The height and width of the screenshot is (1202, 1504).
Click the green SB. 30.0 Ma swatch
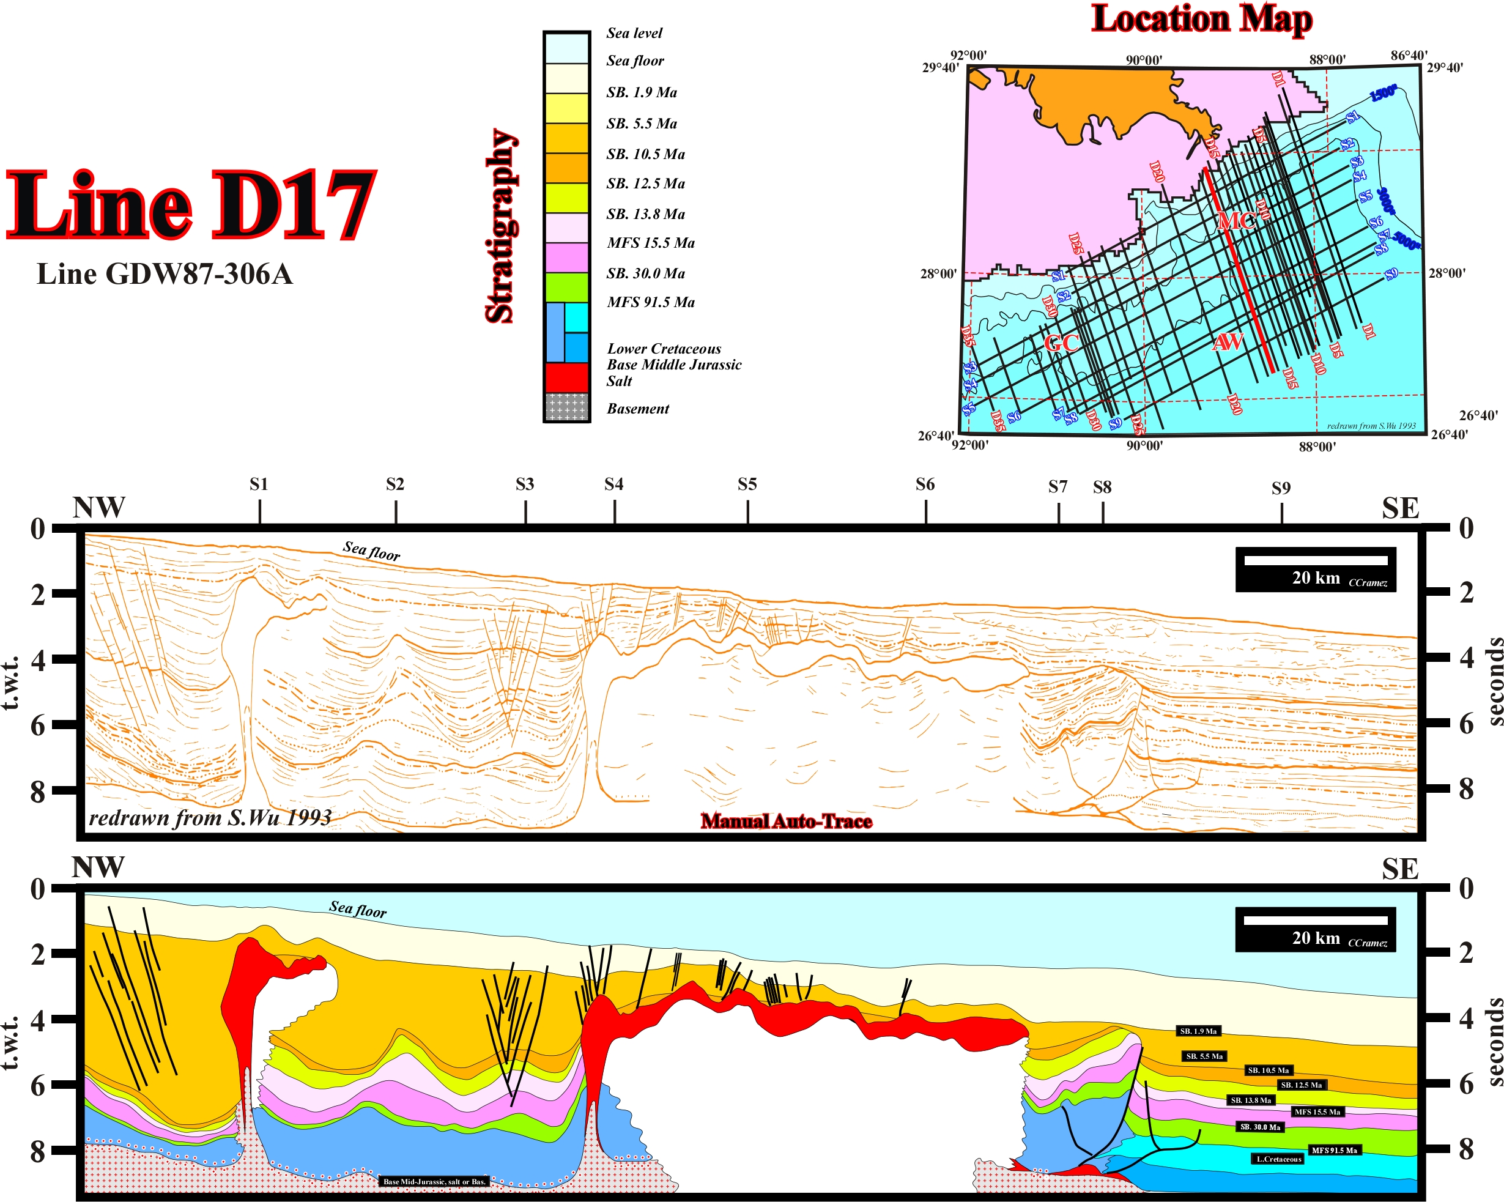click(x=566, y=288)
